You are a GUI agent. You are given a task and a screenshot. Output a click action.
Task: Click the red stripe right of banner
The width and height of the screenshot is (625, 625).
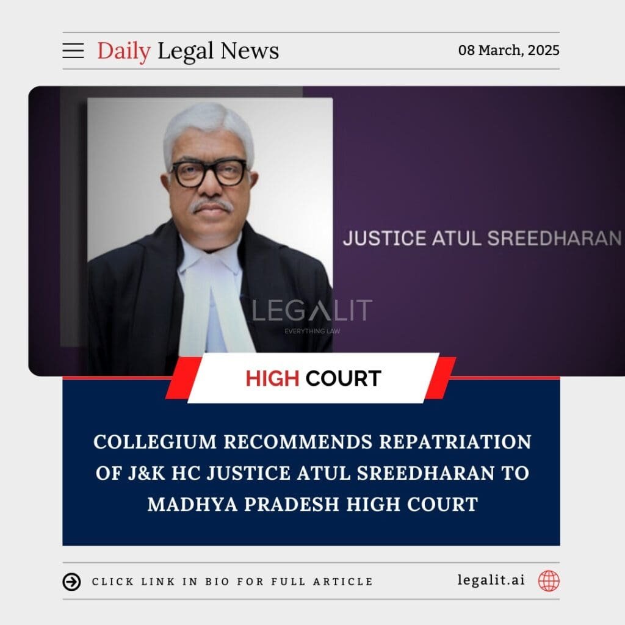[440, 378]
